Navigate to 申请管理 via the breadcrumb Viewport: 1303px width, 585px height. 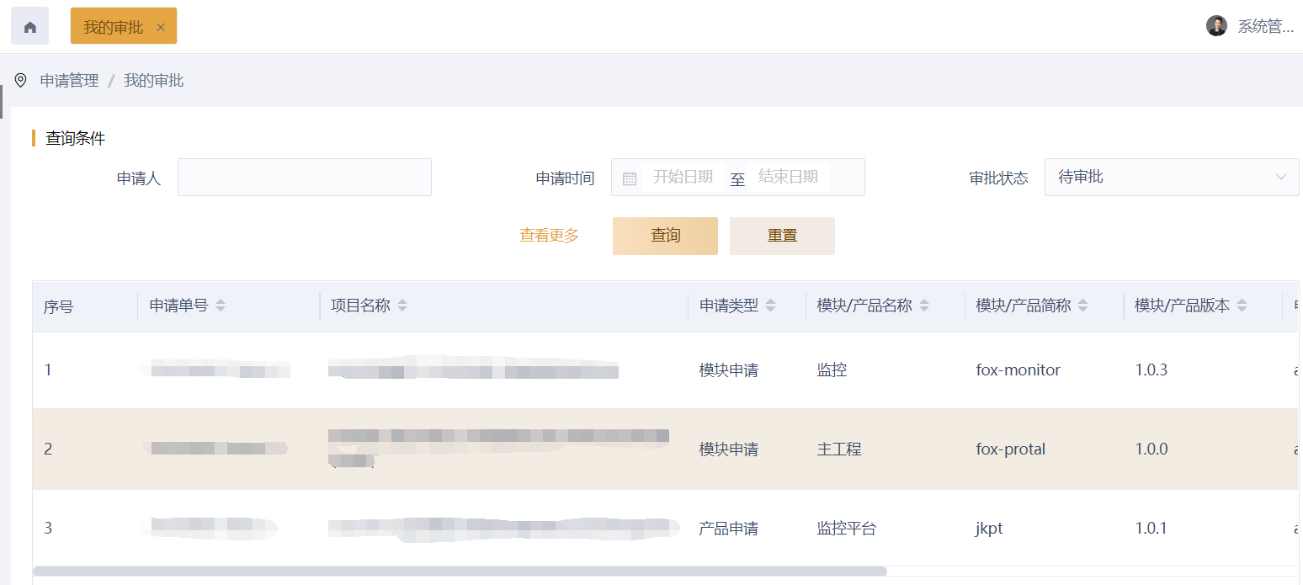[69, 80]
